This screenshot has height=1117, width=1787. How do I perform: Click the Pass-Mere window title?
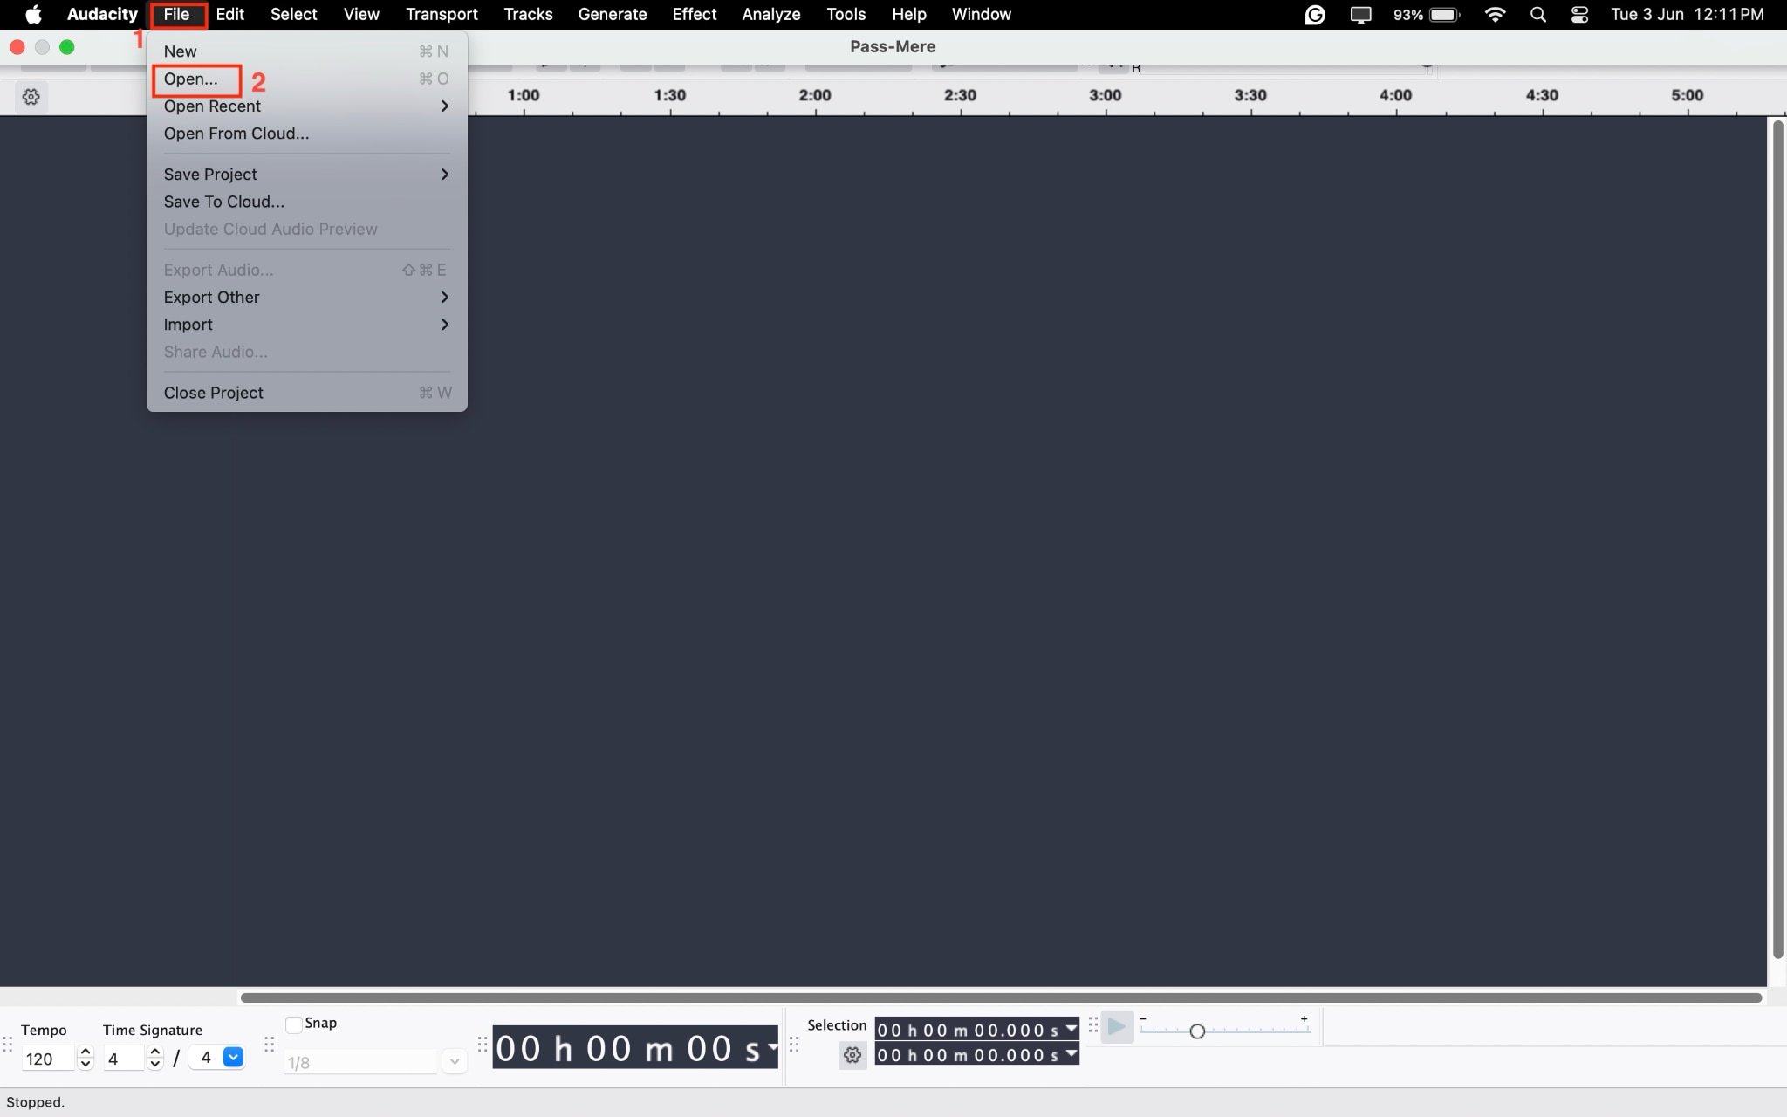tap(893, 47)
